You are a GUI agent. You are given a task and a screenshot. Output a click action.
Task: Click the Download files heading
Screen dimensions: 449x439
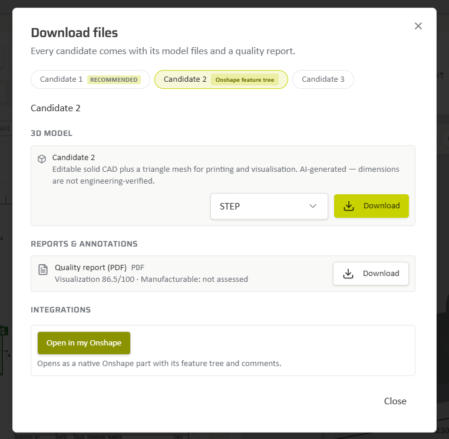click(74, 32)
